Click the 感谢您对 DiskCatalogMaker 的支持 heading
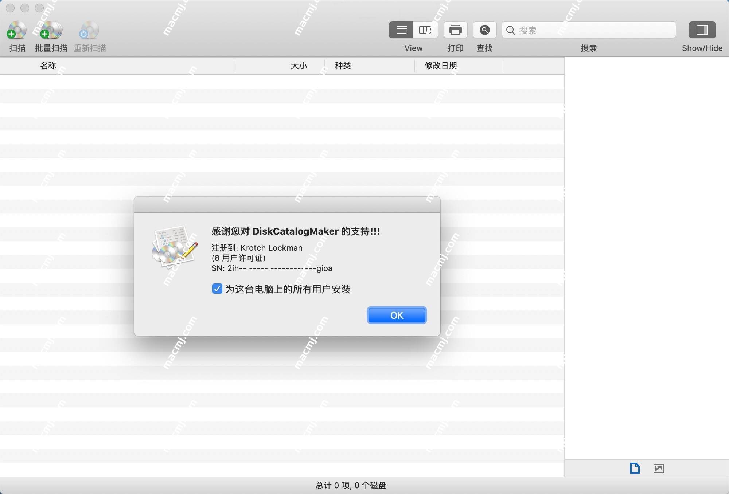 click(x=296, y=231)
